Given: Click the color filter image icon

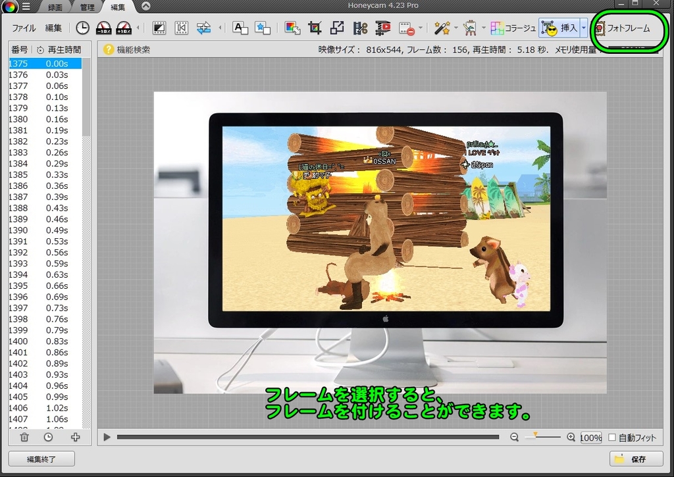Looking at the screenshot, I should click(x=292, y=28).
